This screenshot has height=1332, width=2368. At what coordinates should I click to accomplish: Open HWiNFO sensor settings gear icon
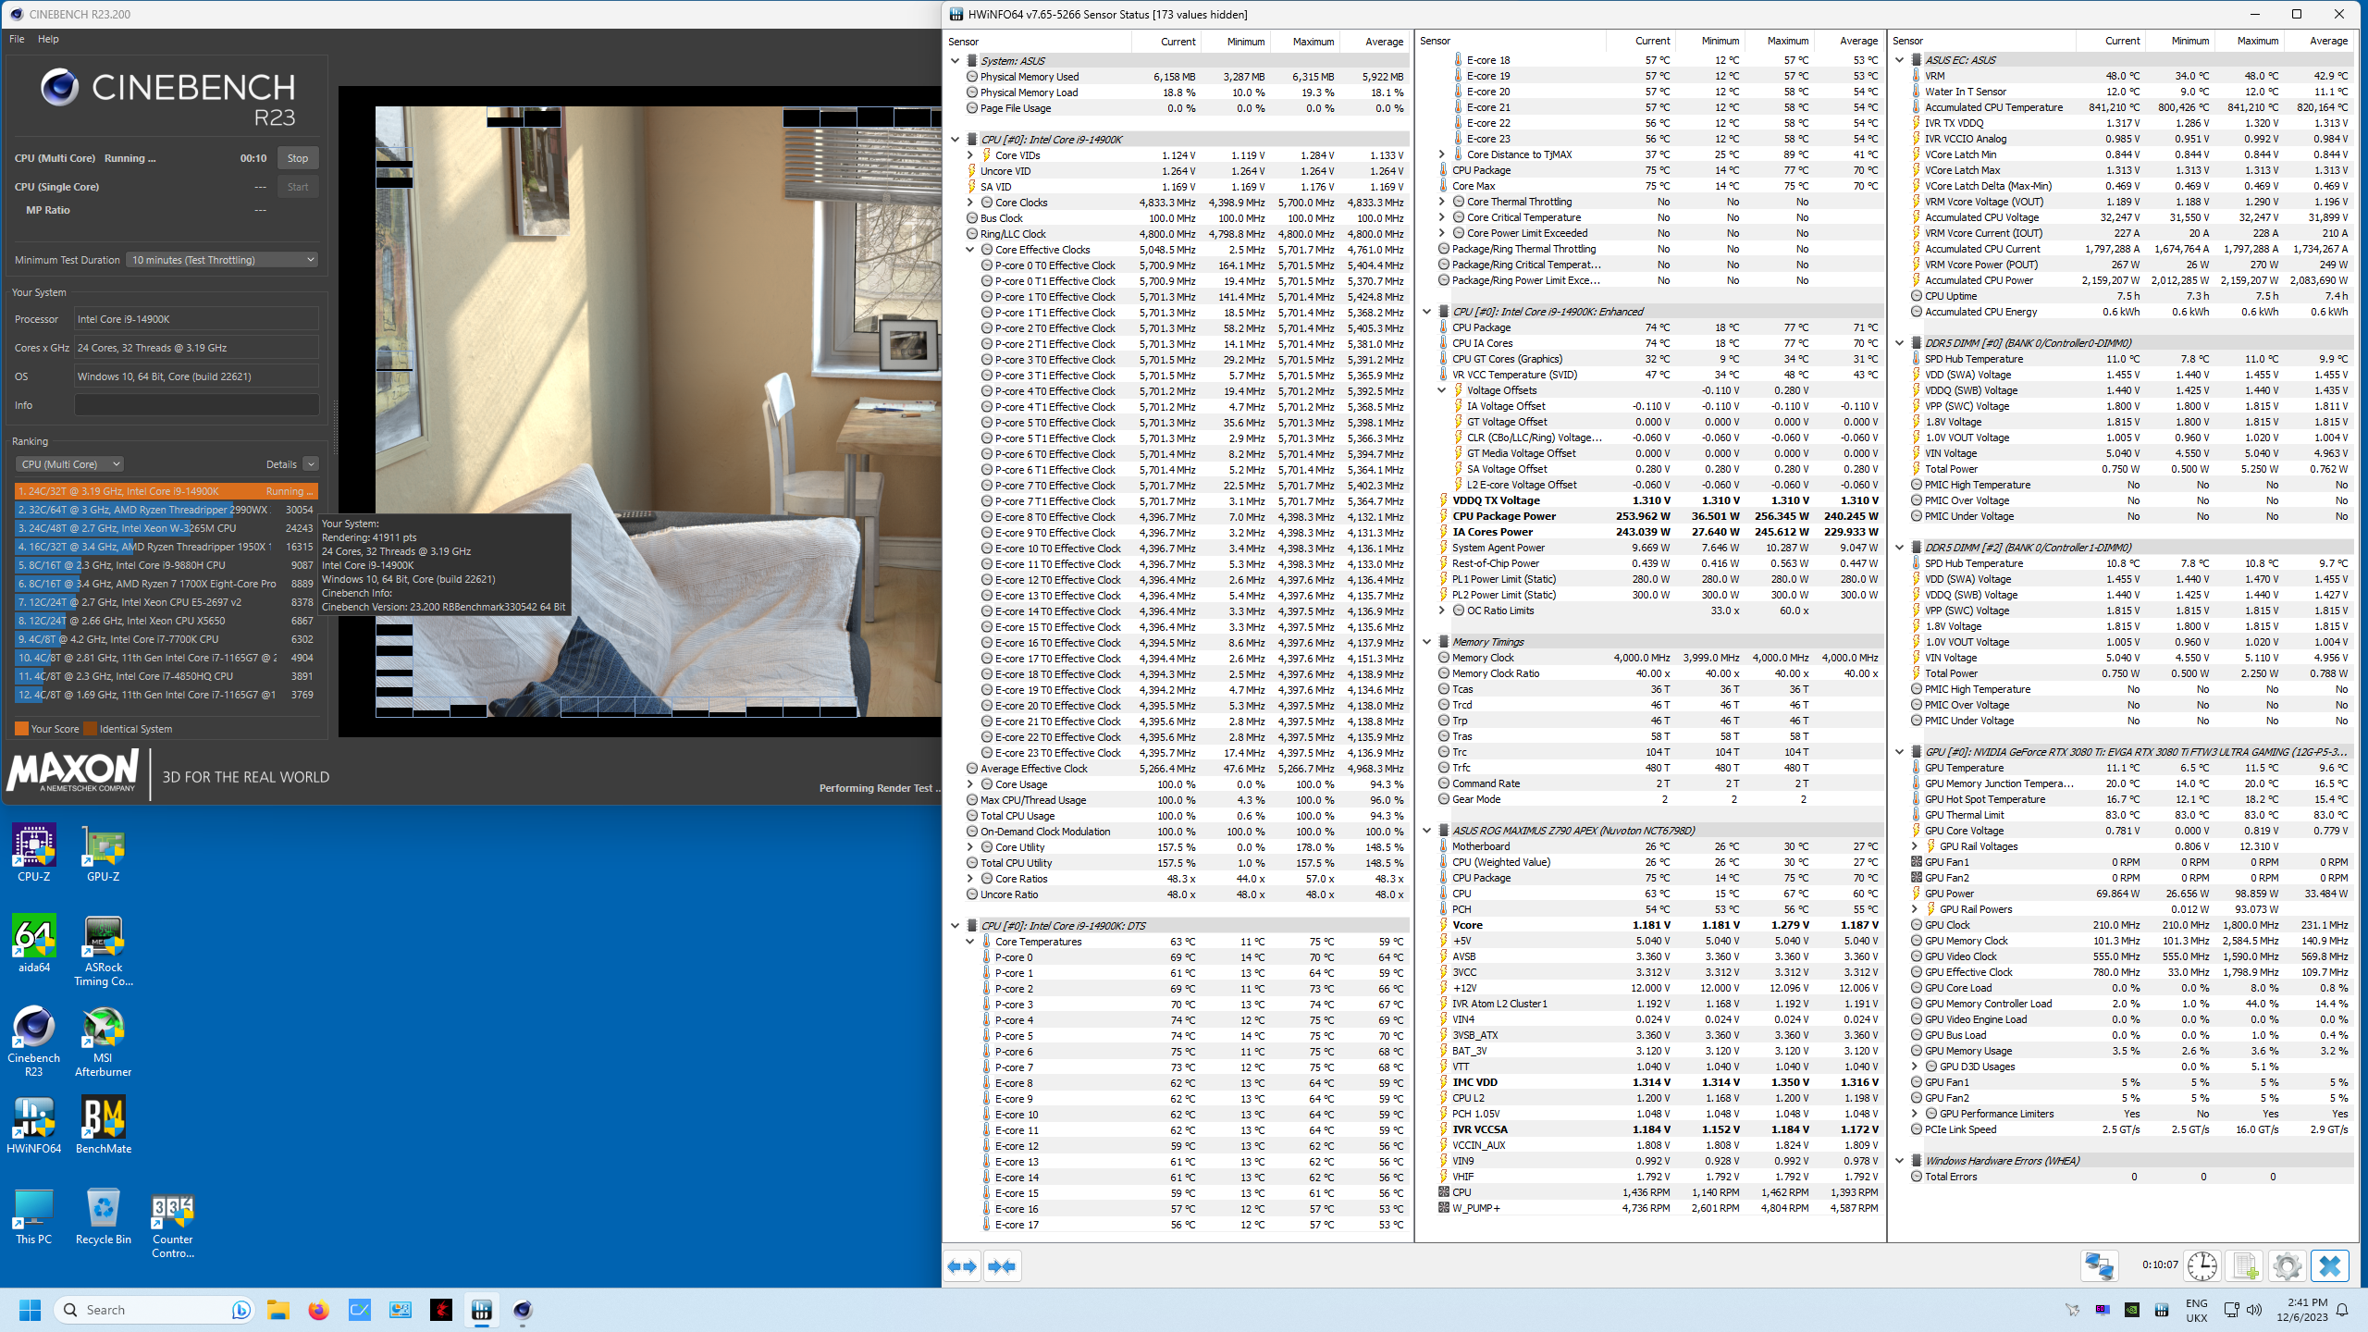pos(2287,1265)
